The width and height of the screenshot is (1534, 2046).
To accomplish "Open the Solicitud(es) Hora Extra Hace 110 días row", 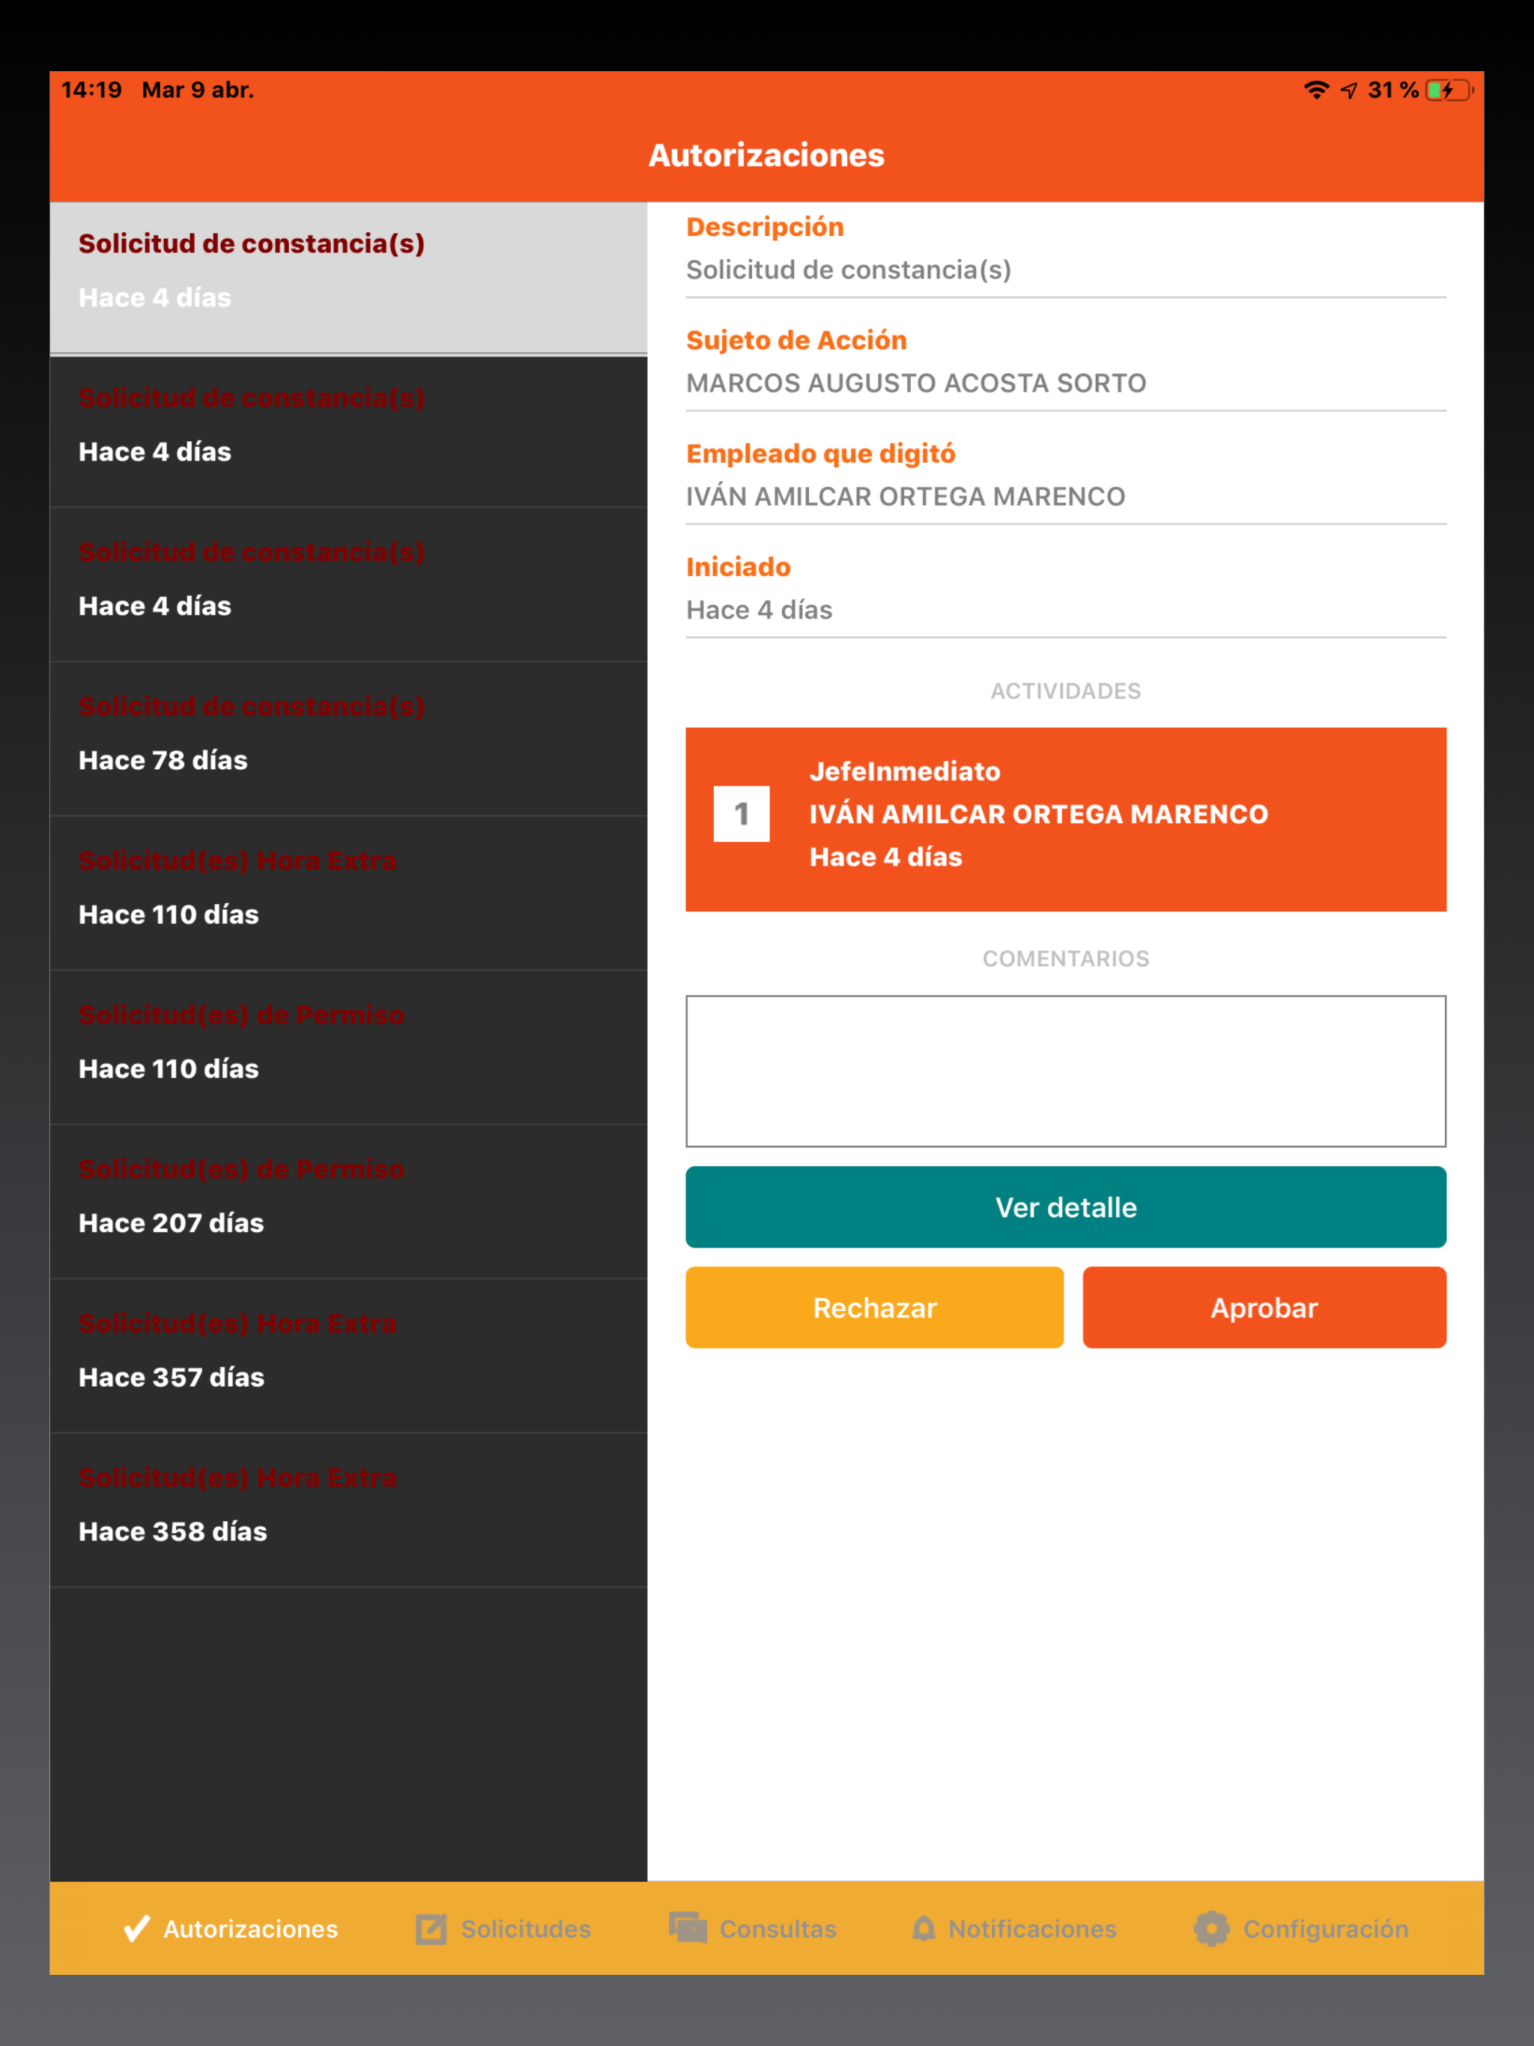I will (x=349, y=893).
